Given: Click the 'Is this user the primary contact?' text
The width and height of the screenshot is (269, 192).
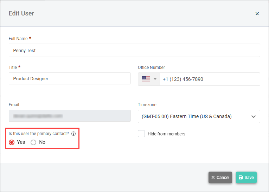Looking at the screenshot, I should coord(38,134).
